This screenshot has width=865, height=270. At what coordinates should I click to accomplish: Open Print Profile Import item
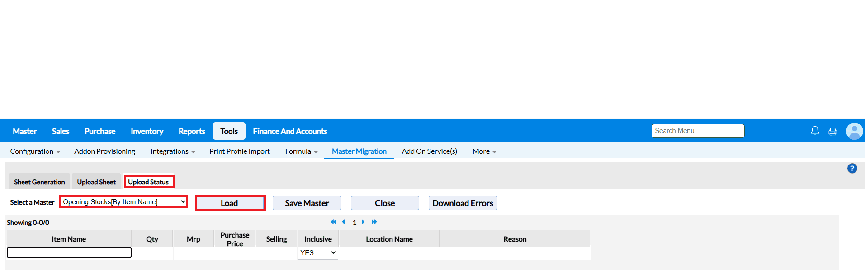(x=240, y=151)
